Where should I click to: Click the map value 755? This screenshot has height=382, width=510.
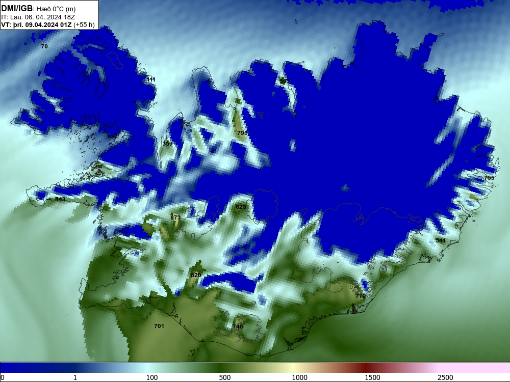coord(489,178)
